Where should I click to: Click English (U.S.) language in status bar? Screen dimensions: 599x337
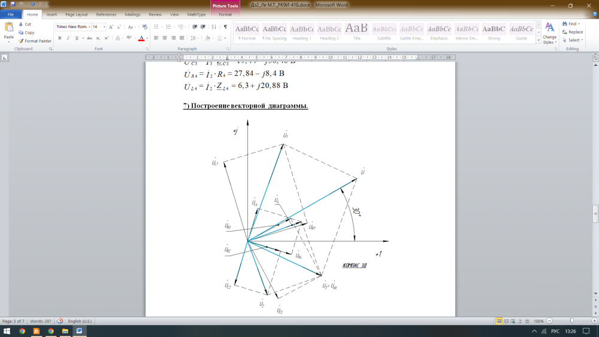(x=81, y=321)
